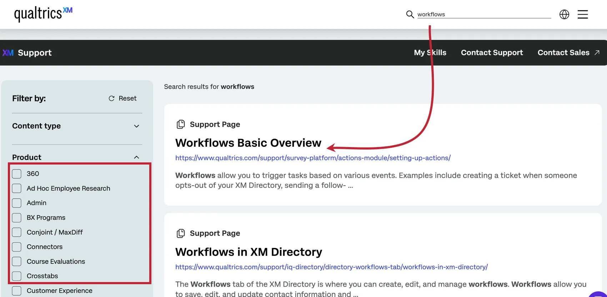
Task: Check the Connectors checkbox
Action: (x=17, y=247)
